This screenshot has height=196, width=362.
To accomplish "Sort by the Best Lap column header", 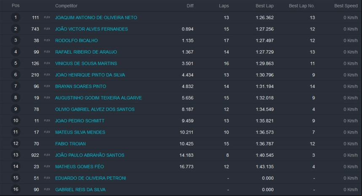I will tap(265, 6).
